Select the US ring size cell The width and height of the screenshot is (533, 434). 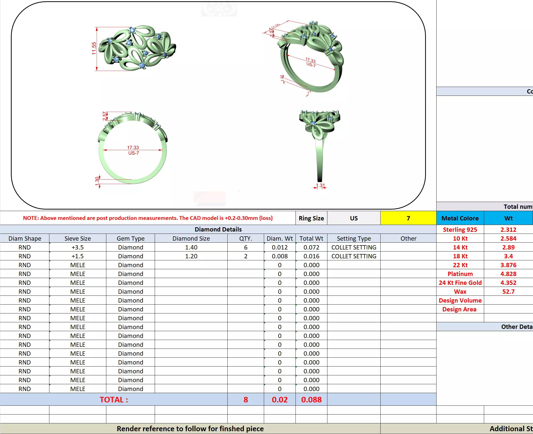[x=353, y=218]
